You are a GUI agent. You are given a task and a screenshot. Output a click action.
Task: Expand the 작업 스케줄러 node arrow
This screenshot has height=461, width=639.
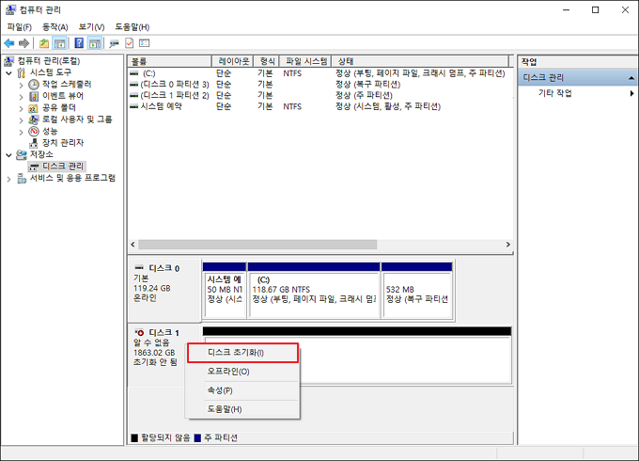pyautogui.click(x=22, y=85)
